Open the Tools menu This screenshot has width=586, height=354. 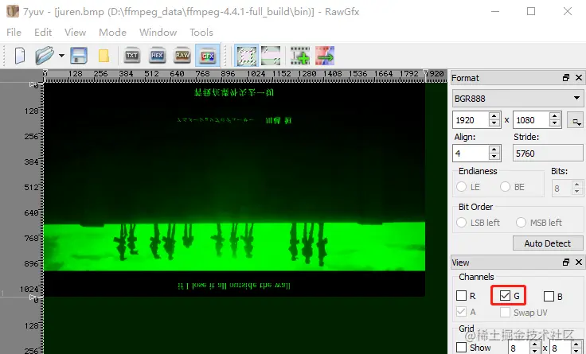[x=201, y=33]
